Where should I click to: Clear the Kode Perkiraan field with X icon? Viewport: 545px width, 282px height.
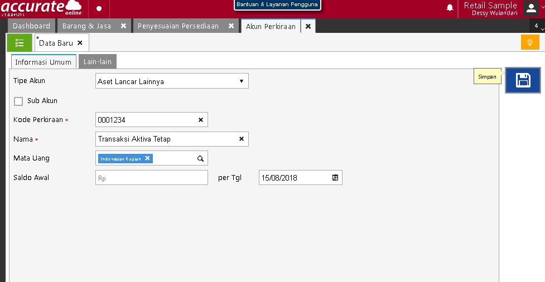201,120
